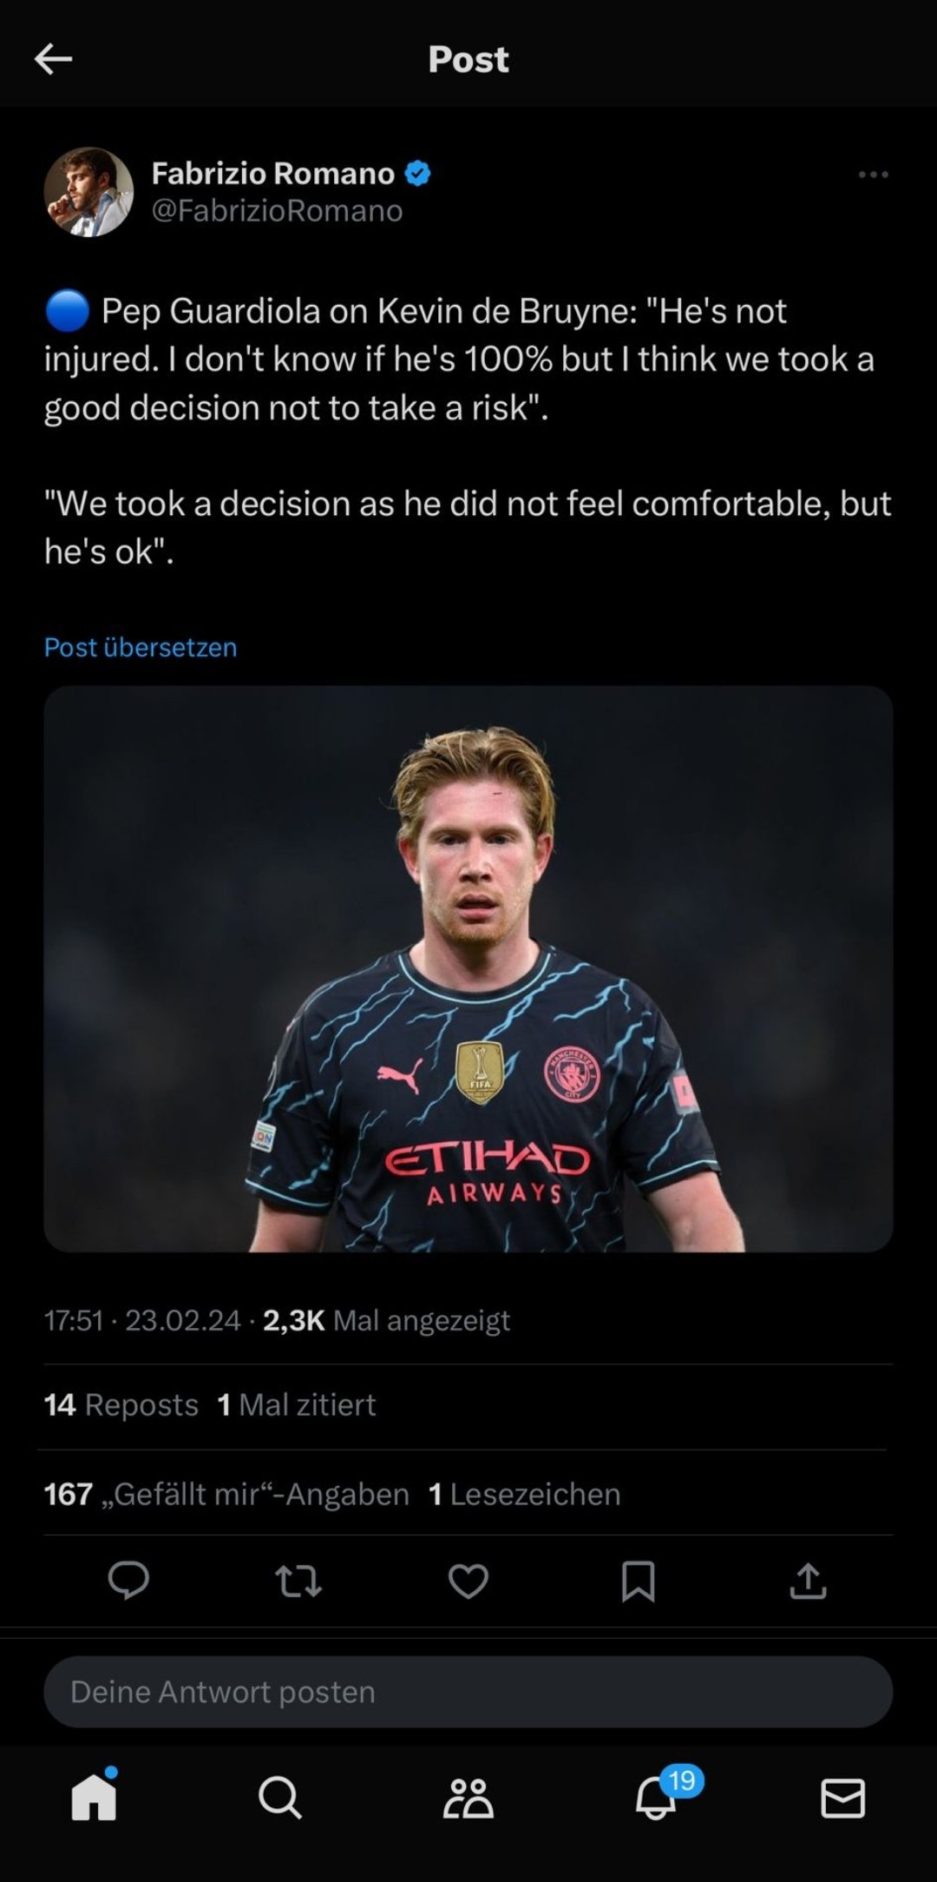Open notifications bell with 19 badge
Screen dimensions: 937x1882
657,1796
